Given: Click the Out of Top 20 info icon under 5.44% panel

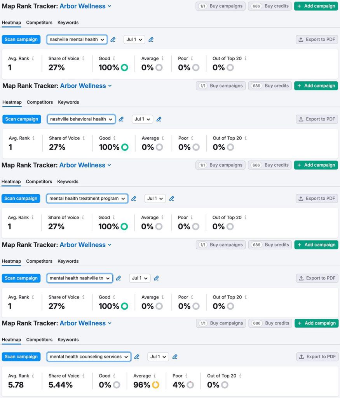Looking at the screenshot, I should click(x=240, y=376).
